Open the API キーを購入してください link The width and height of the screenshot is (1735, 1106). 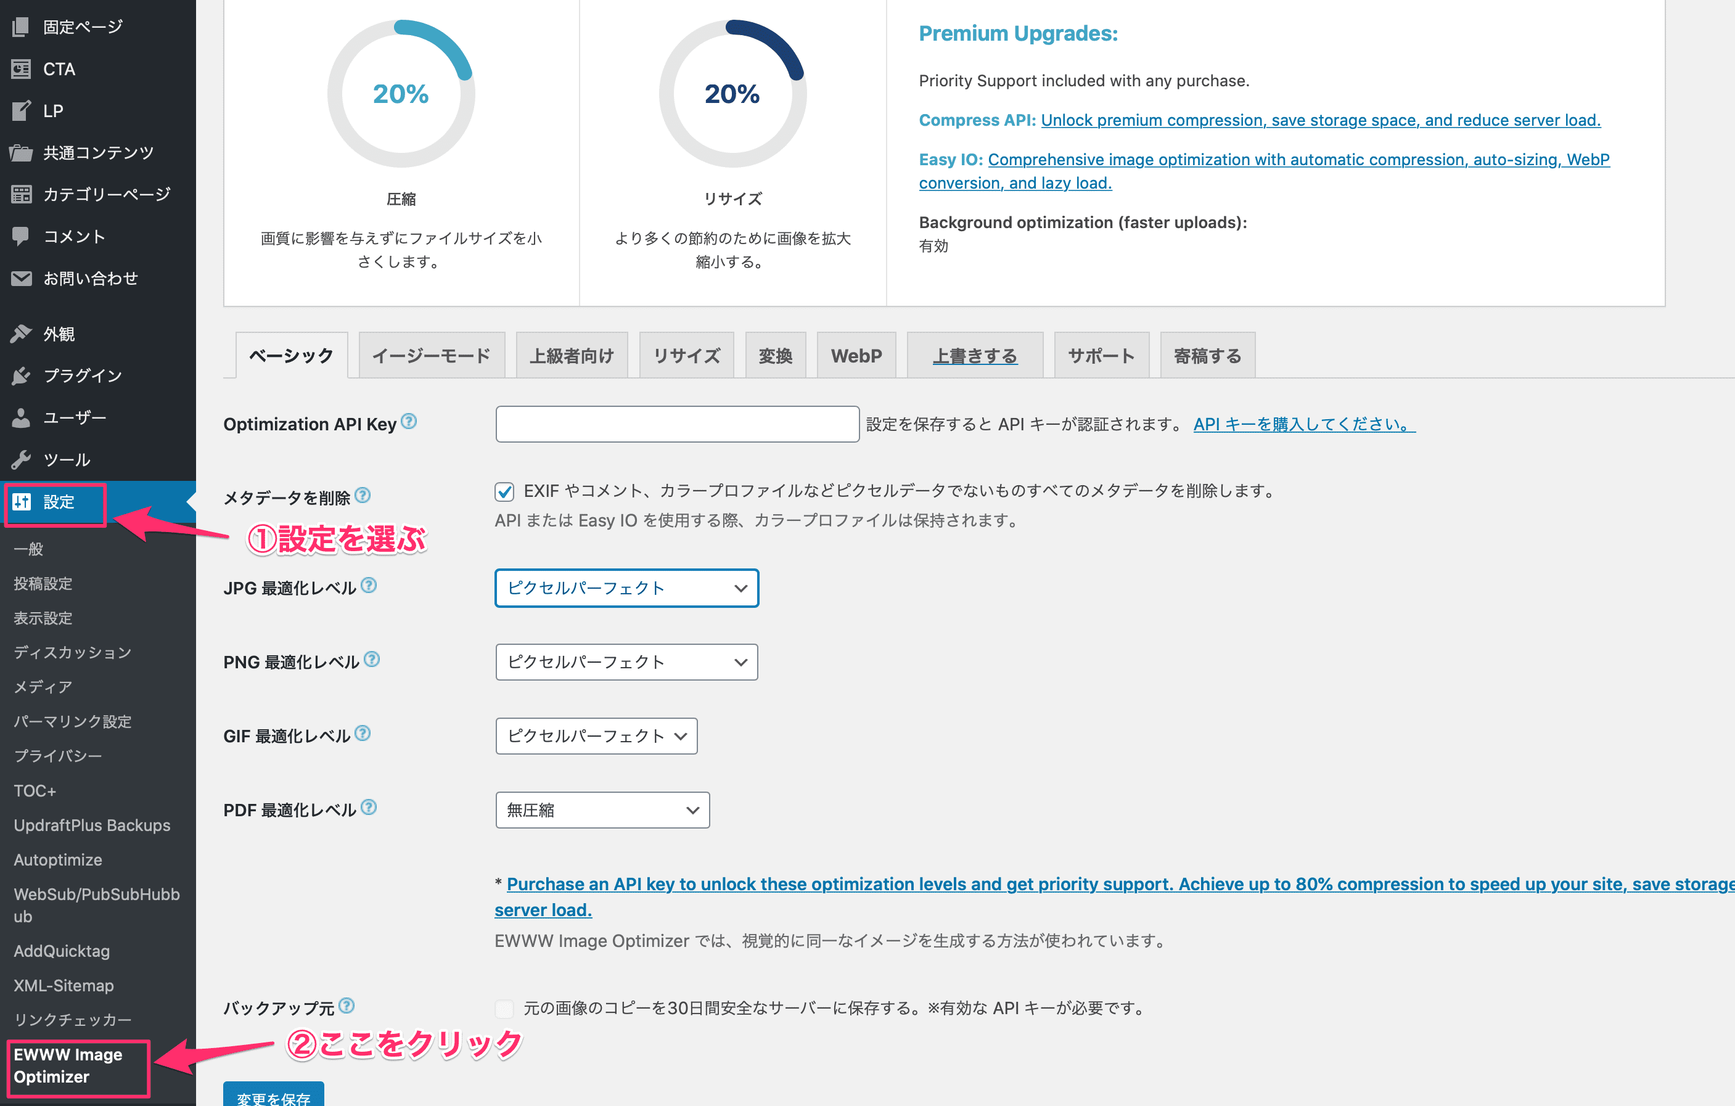coord(1303,424)
